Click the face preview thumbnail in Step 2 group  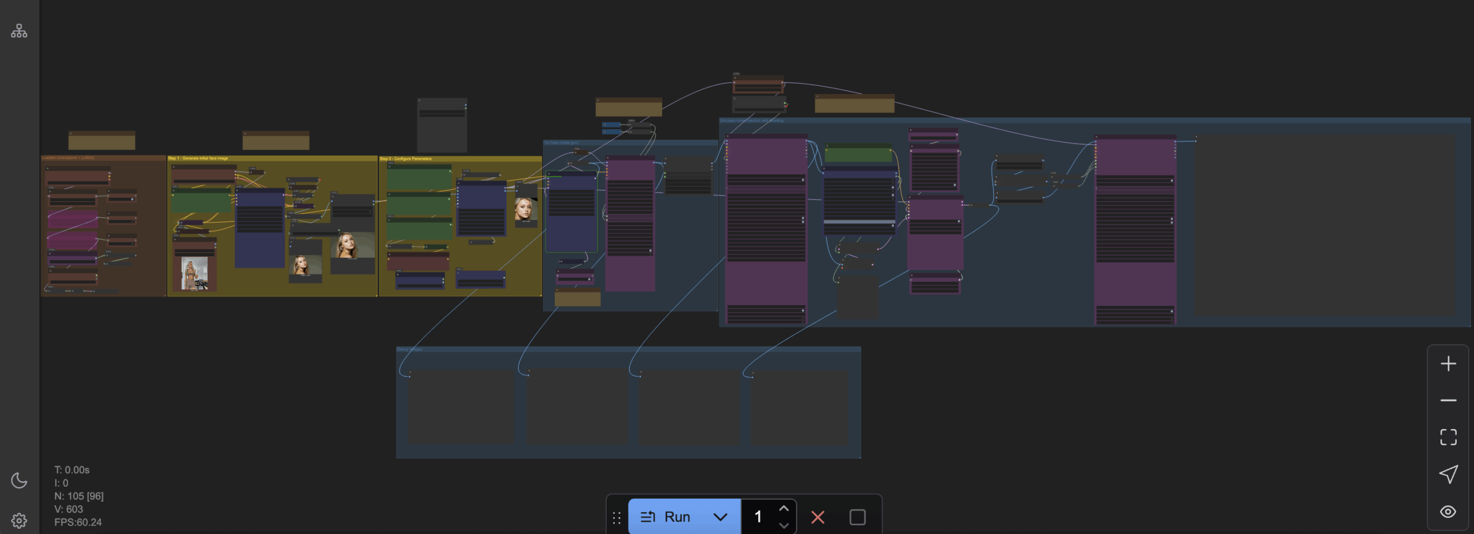525,209
